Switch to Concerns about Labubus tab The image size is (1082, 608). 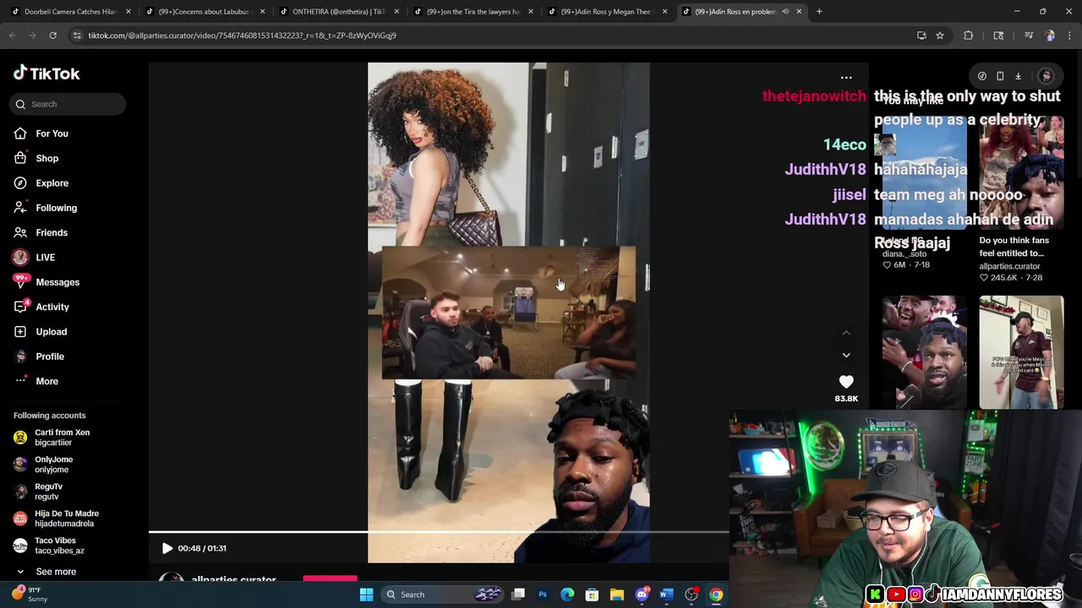tap(203, 12)
